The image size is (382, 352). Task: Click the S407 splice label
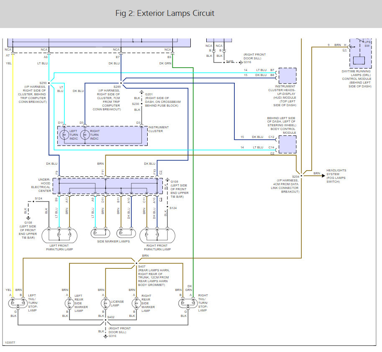(x=142, y=267)
